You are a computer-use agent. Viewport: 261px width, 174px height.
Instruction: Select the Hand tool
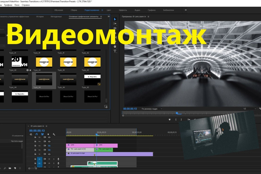(115, 46)
